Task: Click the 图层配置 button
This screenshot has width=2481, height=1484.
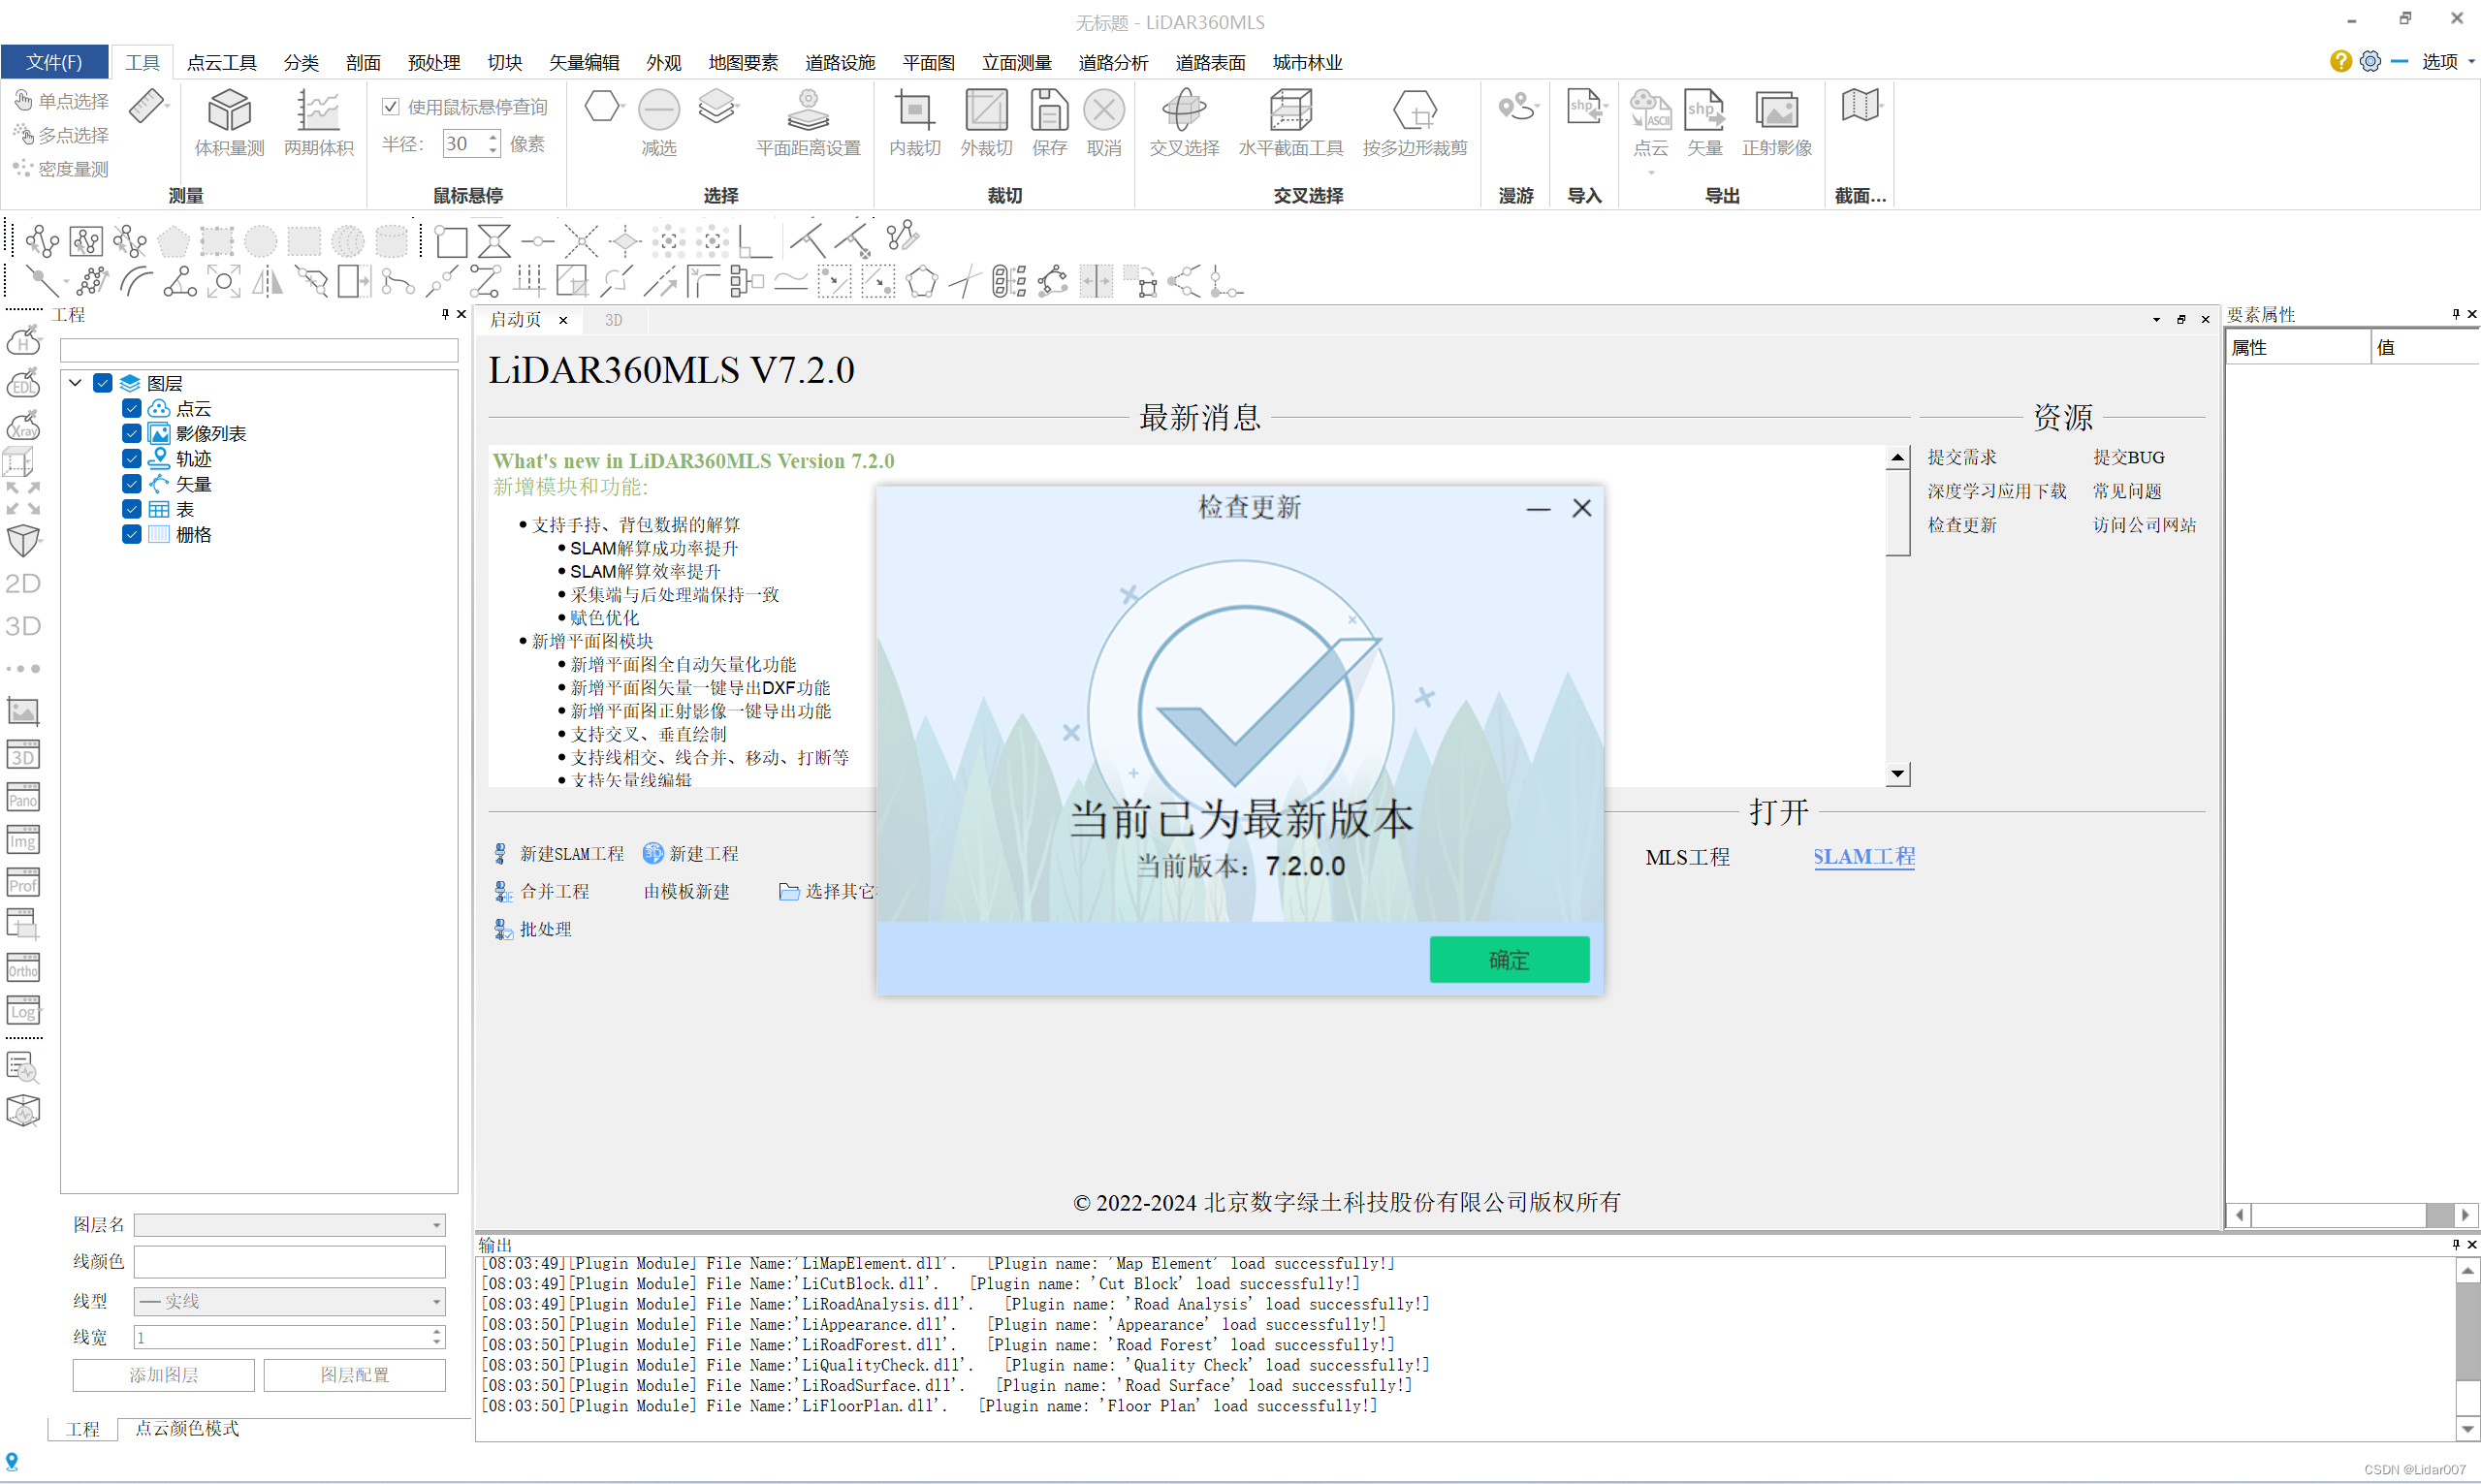Action: pos(354,1375)
